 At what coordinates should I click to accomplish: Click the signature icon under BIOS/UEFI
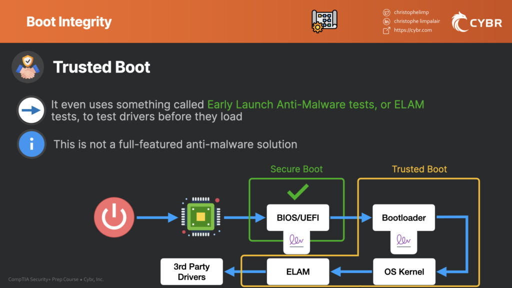[x=296, y=241]
